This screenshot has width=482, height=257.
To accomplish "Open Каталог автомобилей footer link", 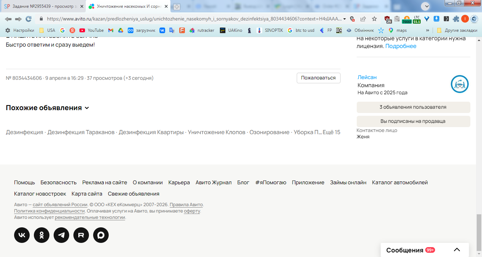I will coord(400,183).
